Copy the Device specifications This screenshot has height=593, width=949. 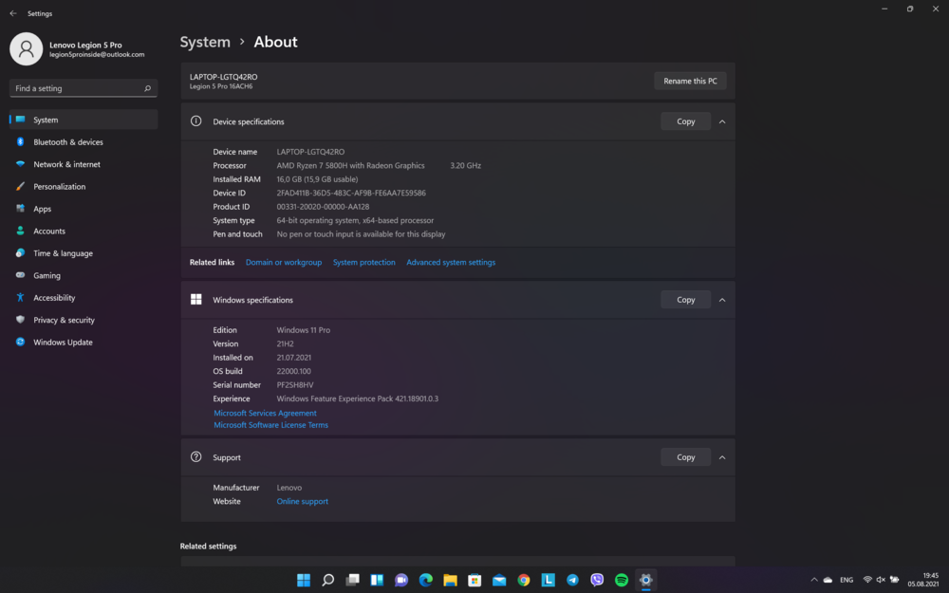coord(686,121)
